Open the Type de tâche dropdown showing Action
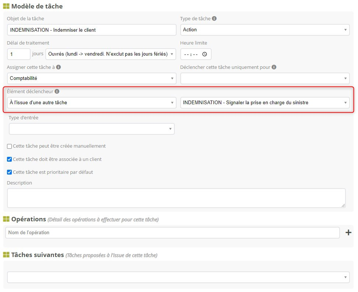 coord(265,30)
